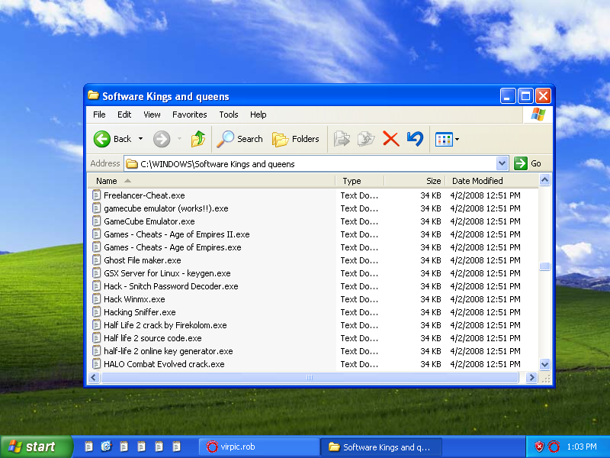Click the Go button
Screen dimensions: 610x458
(528, 163)
